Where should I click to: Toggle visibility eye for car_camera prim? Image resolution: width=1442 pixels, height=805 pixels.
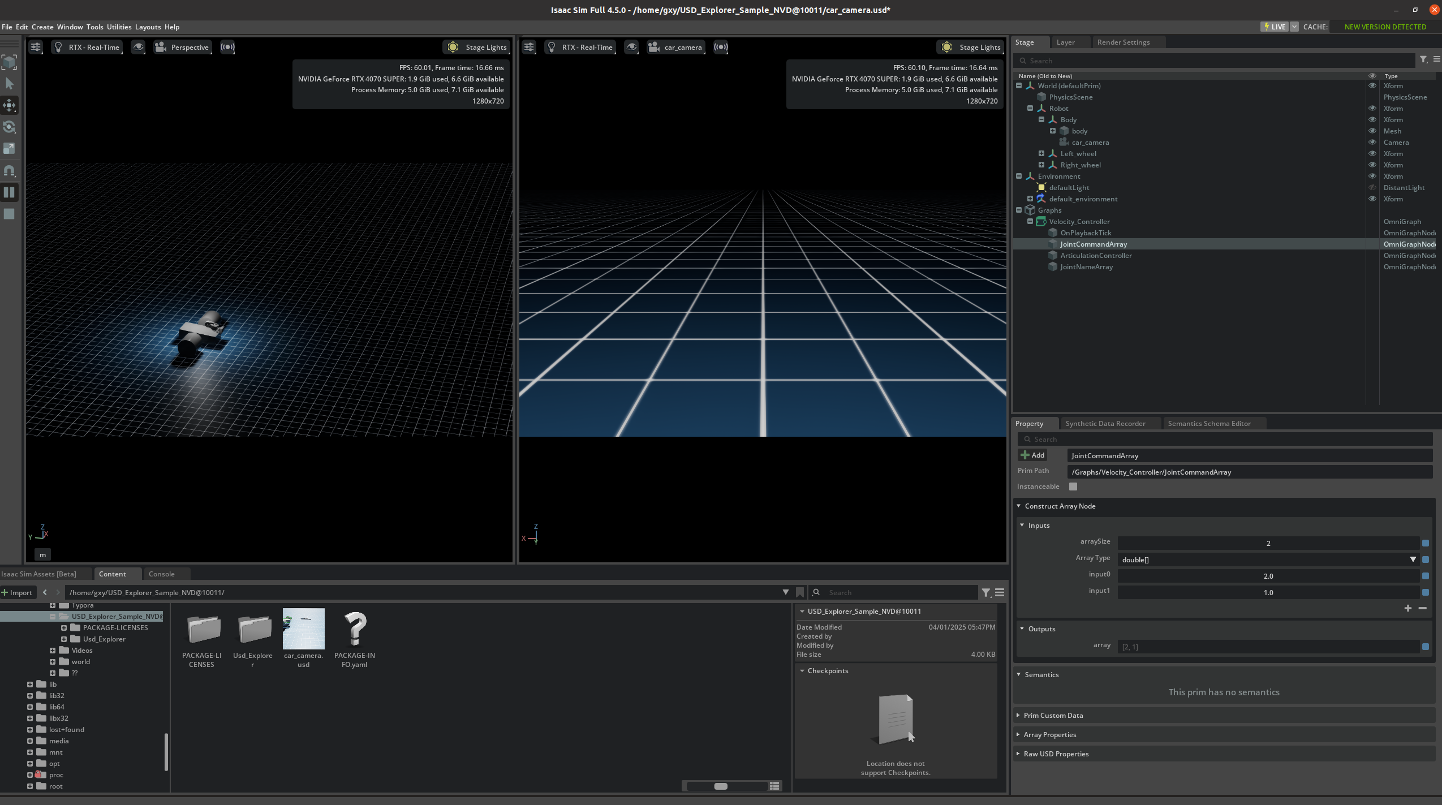pos(1372,142)
